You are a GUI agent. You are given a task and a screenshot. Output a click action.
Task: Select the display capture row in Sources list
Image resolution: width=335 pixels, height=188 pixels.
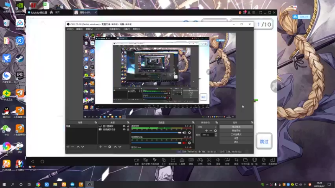pyautogui.click(x=113, y=126)
